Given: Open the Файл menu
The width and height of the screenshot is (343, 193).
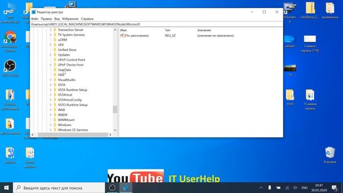Looking at the screenshot, I should pos(35,19).
